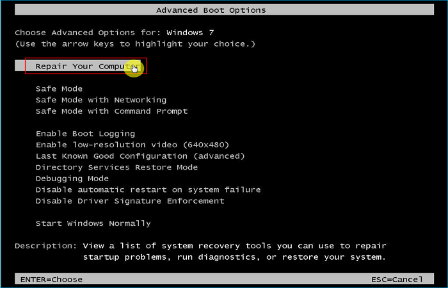
Task: Choose Enable low-resolution video (640x480)
Action: pos(132,145)
